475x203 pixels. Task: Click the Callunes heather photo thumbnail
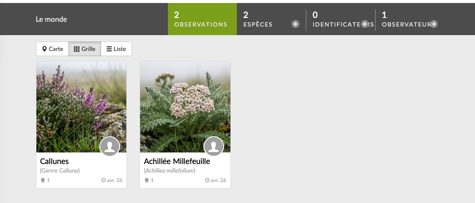point(81,107)
